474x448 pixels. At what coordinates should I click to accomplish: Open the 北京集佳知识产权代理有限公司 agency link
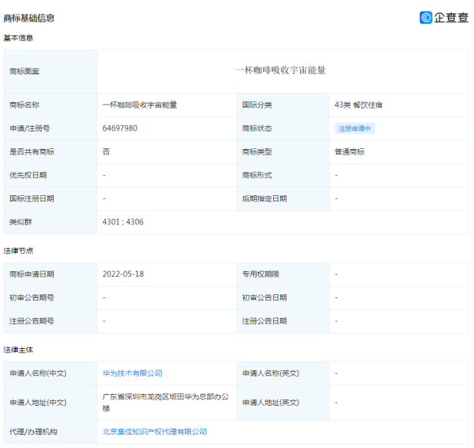154,432
